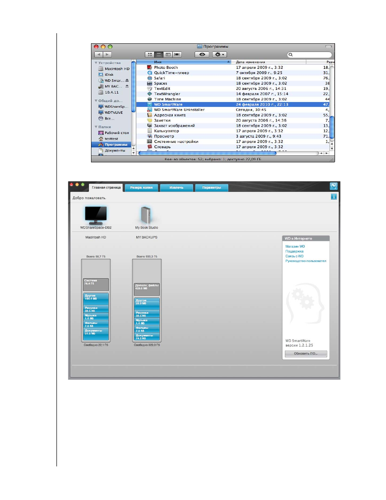This screenshot has height=500, width=386.
Task: Switch Finder to icon view
Action: click(x=150, y=54)
